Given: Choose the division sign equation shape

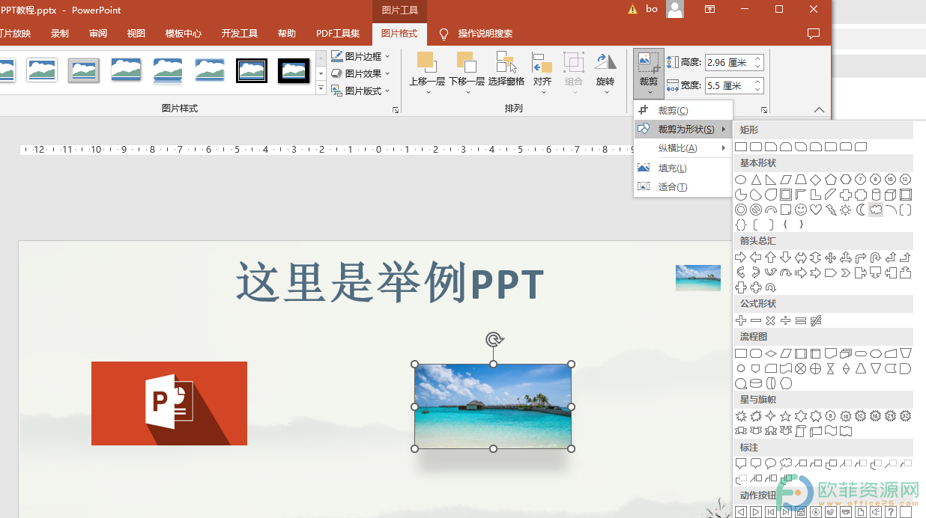Looking at the screenshot, I should pos(785,320).
